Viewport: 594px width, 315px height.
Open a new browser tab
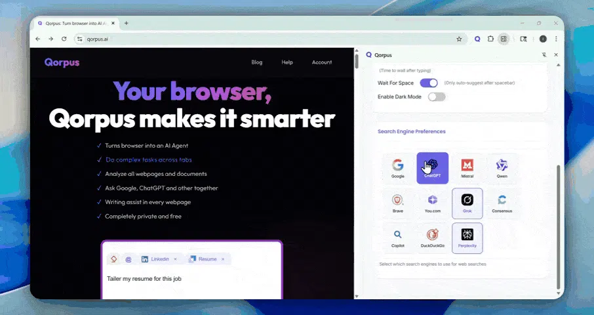pos(126,23)
